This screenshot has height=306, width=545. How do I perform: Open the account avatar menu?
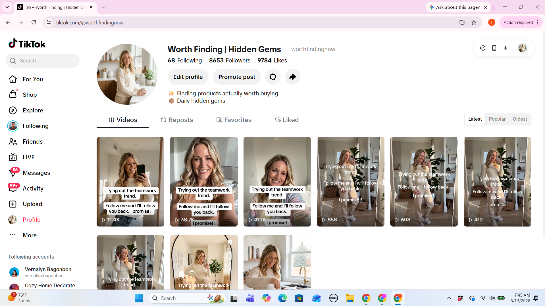523,48
